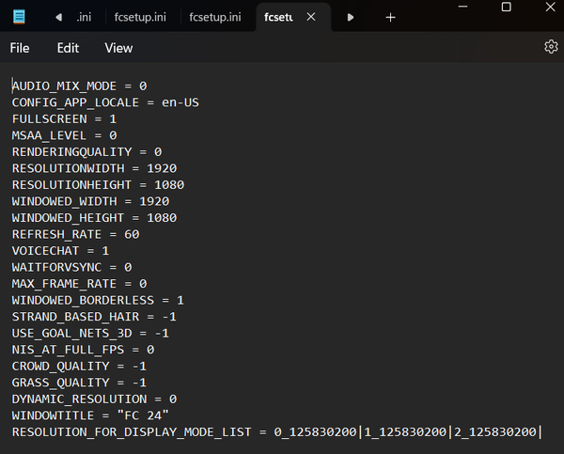Switch to fcsetup.ini tab beside .ini tab
This screenshot has height=454, width=564.
tap(141, 17)
